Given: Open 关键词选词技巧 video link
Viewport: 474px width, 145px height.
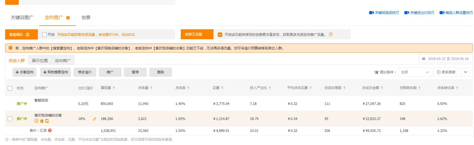Looking at the screenshot, I should 384,13.
